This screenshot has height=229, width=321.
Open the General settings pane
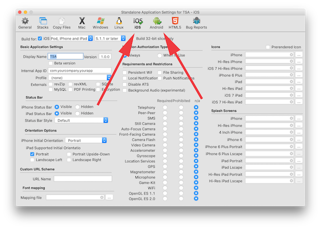tap(25, 23)
